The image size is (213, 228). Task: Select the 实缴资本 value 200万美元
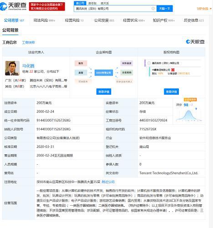click(x=147, y=103)
